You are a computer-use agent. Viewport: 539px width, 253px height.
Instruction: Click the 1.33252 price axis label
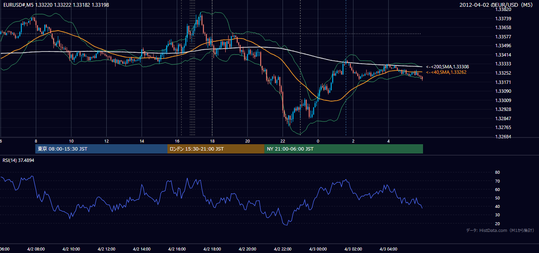tap(503, 73)
